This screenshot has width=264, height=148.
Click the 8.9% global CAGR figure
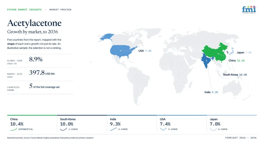pyautogui.click(x=36, y=59)
